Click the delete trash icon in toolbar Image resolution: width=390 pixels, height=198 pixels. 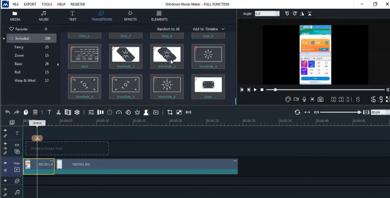[x=35, y=112]
